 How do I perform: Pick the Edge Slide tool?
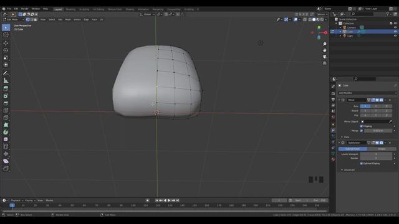click(x=6, y=147)
